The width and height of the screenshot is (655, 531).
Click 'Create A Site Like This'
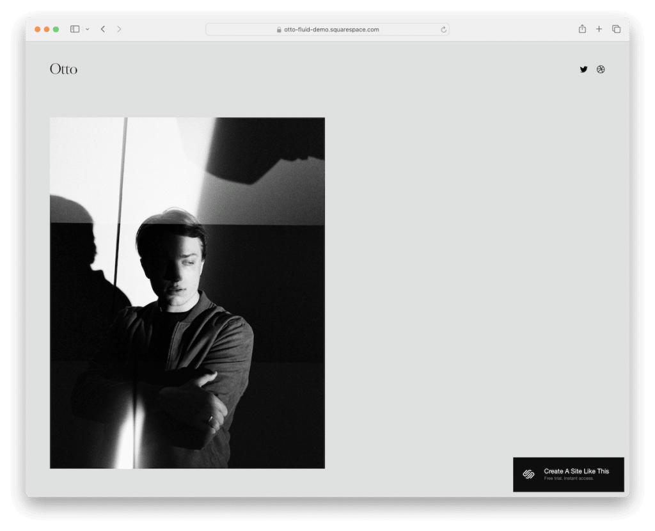click(x=576, y=471)
